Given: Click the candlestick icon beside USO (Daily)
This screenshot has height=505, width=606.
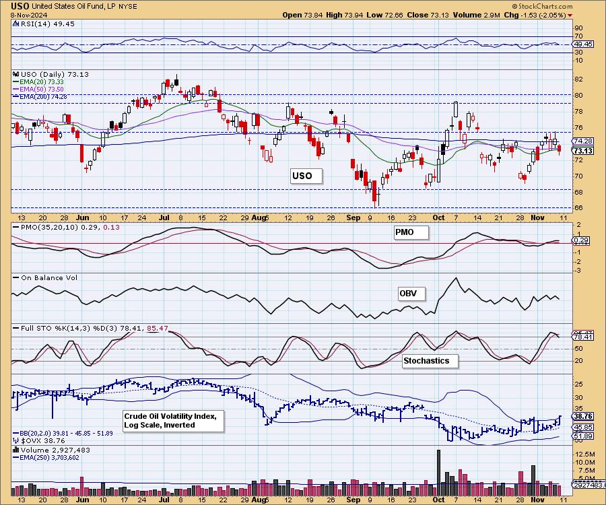Looking at the screenshot, I should [x=16, y=74].
